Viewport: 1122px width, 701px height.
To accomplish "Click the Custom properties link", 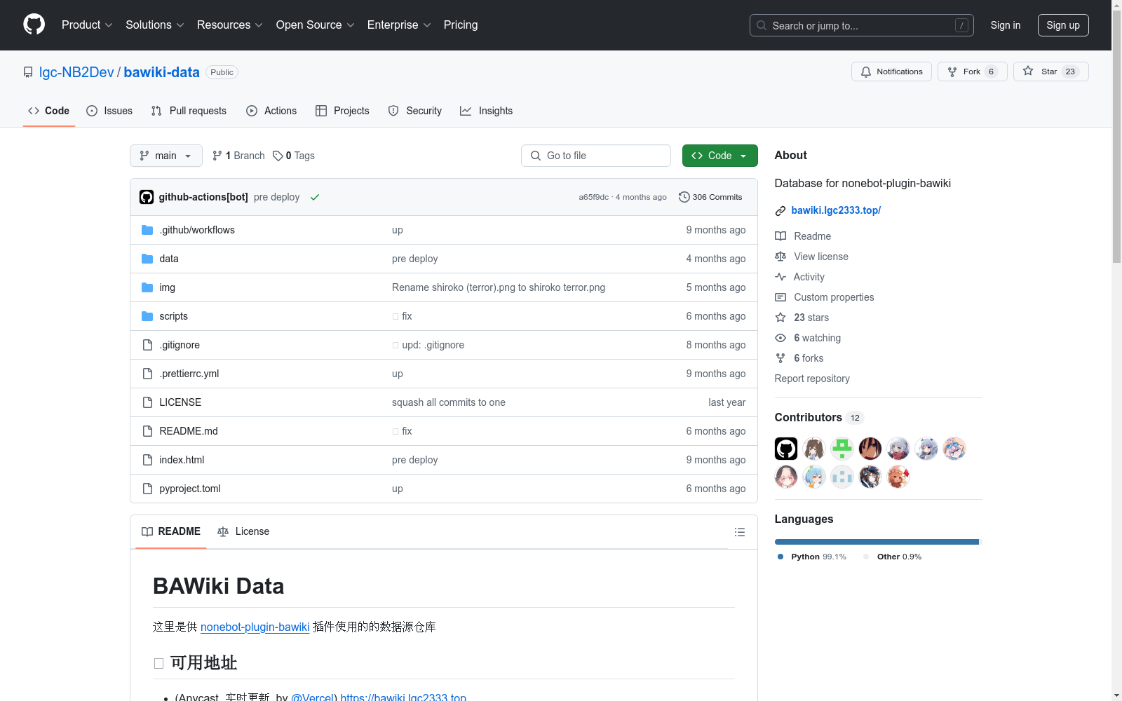I will 834,297.
